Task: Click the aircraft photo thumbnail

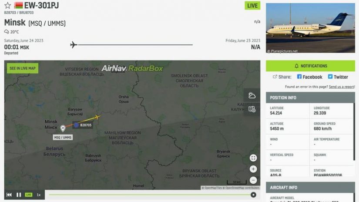Action: pos(310,28)
